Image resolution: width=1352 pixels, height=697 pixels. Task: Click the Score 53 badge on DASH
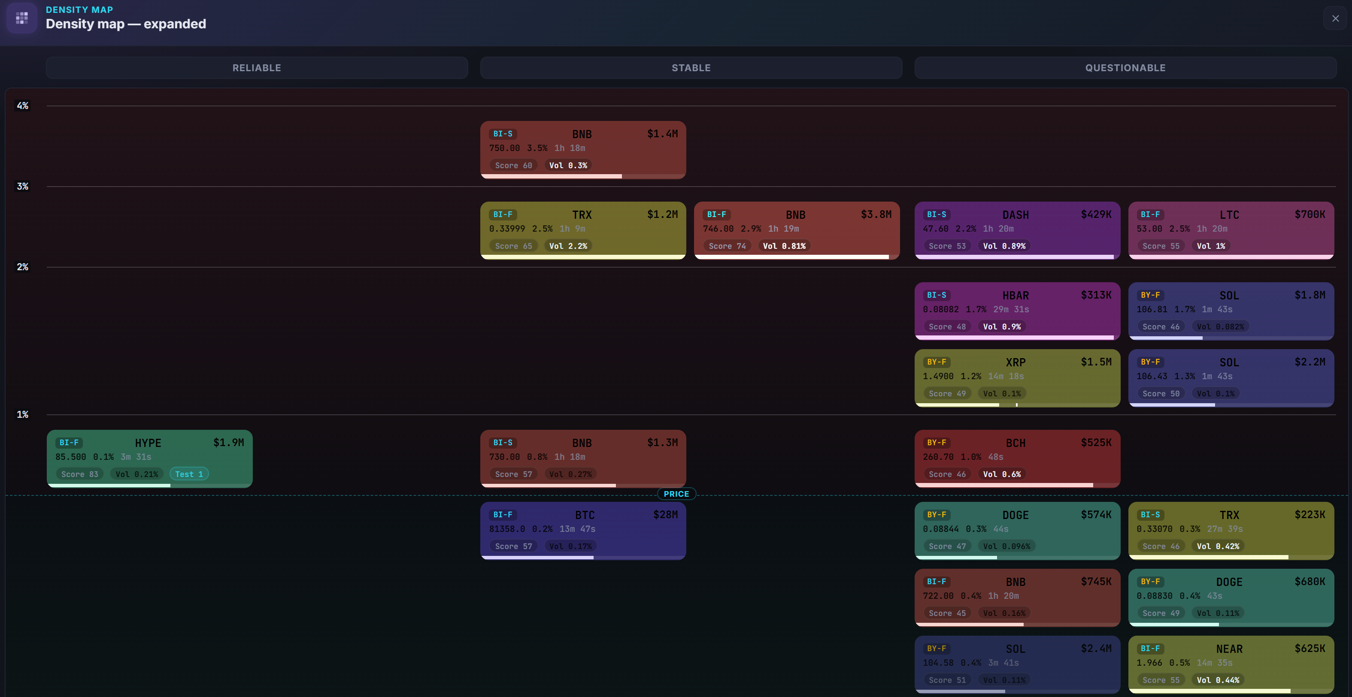pyautogui.click(x=947, y=246)
